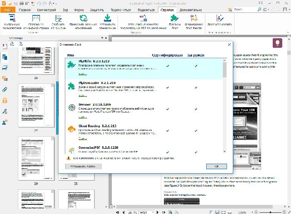
Task: Open About Foxit Reader (О программе)
Action: click(194, 22)
